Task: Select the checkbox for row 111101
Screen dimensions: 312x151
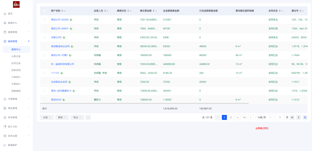Action: 44,73
